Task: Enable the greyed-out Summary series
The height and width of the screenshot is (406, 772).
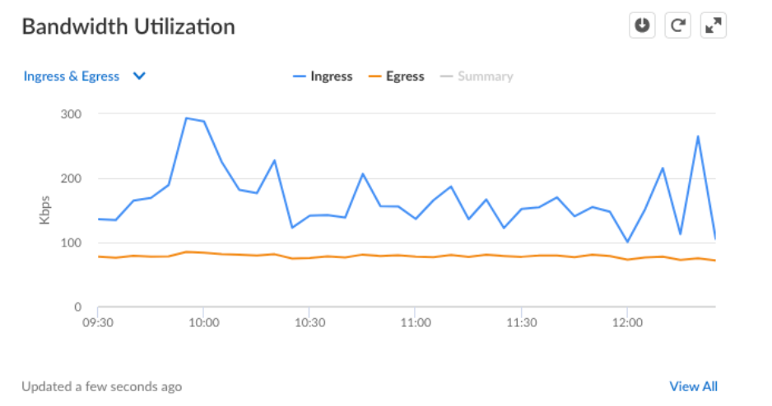Action: coord(485,76)
